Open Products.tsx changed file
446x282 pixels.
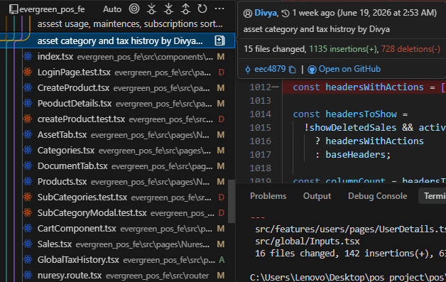click(x=125, y=182)
